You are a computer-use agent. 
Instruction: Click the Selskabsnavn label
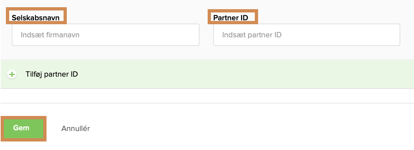click(36, 18)
